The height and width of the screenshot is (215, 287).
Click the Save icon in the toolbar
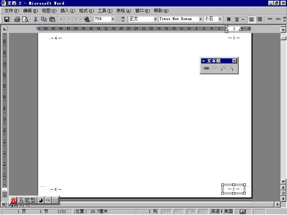click(7, 19)
